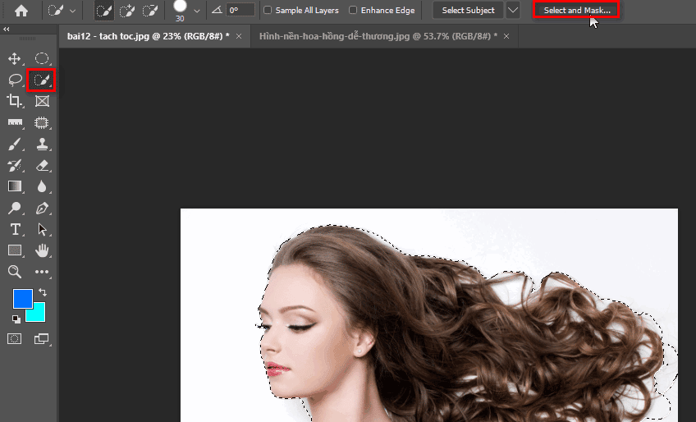This screenshot has height=422, width=696.
Task: Enable the Sample All Layers checkbox
Action: (268, 10)
